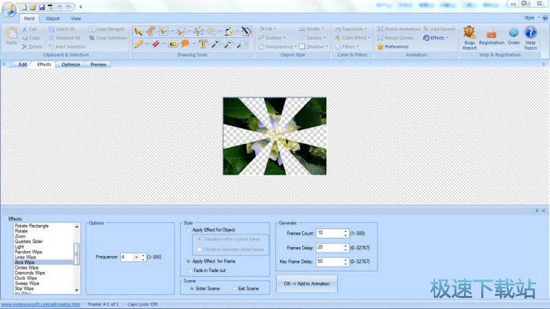
Task: Click the Registration icon
Action: coord(492,37)
